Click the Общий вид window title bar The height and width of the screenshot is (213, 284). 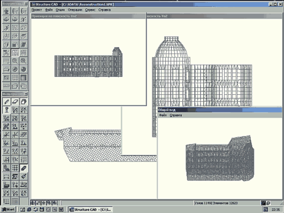[220, 110]
